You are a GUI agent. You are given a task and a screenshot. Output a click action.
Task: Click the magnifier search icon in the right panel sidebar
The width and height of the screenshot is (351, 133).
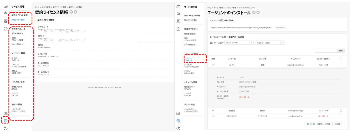[x=178, y=13]
